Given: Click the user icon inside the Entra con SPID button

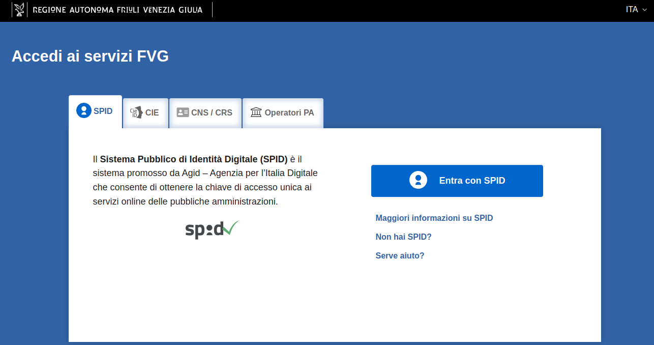Looking at the screenshot, I should (418, 180).
